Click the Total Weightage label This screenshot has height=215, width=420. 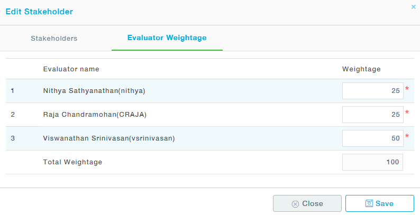tap(72, 162)
